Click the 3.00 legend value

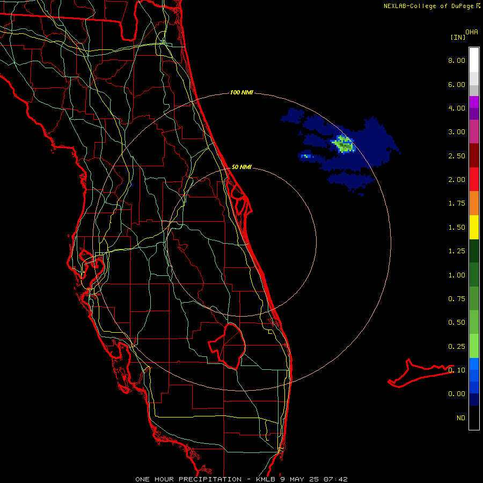point(457,132)
